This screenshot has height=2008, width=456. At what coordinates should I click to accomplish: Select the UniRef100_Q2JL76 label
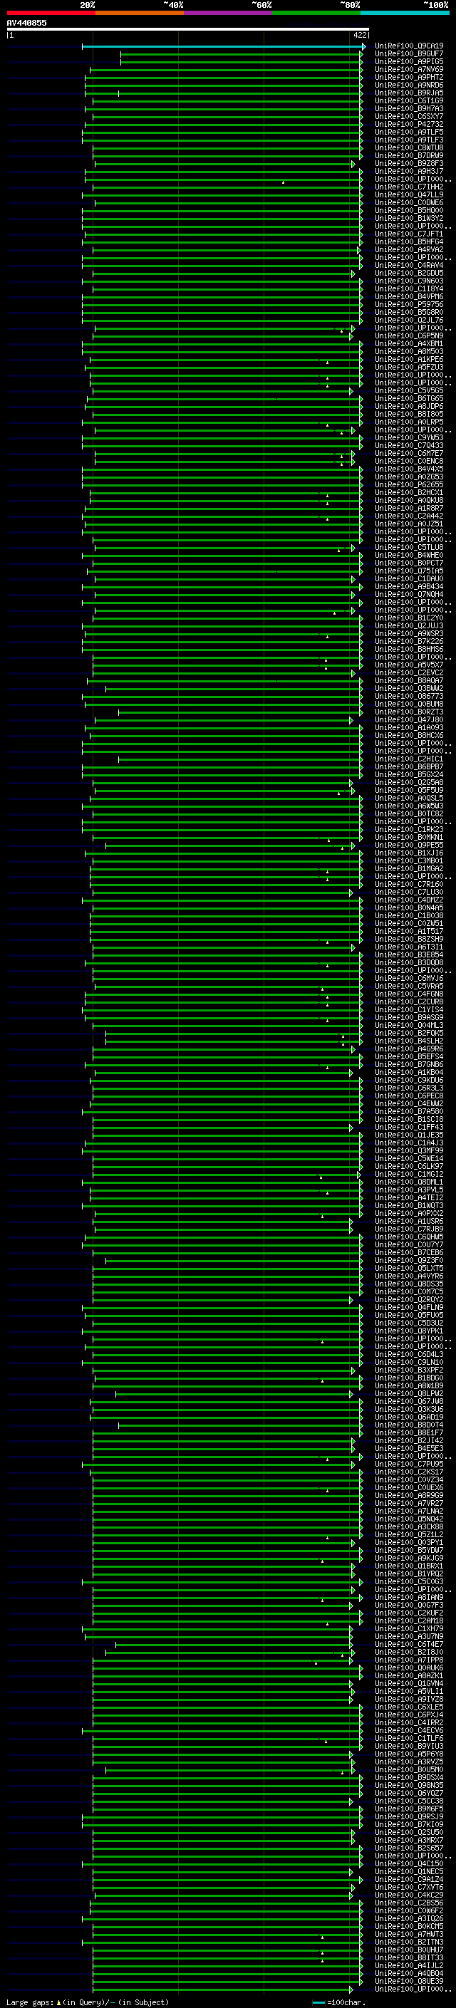[x=409, y=321]
